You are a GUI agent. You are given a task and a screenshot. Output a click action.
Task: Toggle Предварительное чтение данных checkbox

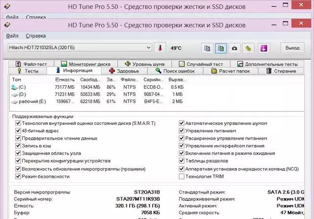[x=18, y=138]
